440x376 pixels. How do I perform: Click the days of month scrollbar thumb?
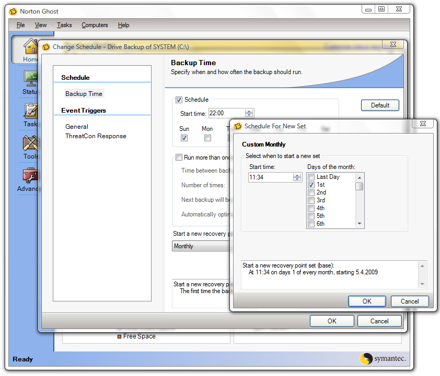pyautogui.click(x=360, y=186)
